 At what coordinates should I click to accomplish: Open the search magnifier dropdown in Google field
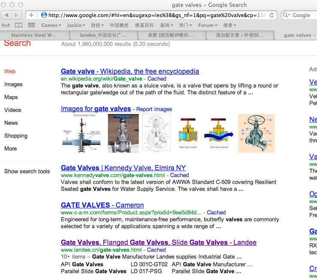pyautogui.click(x=286, y=15)
